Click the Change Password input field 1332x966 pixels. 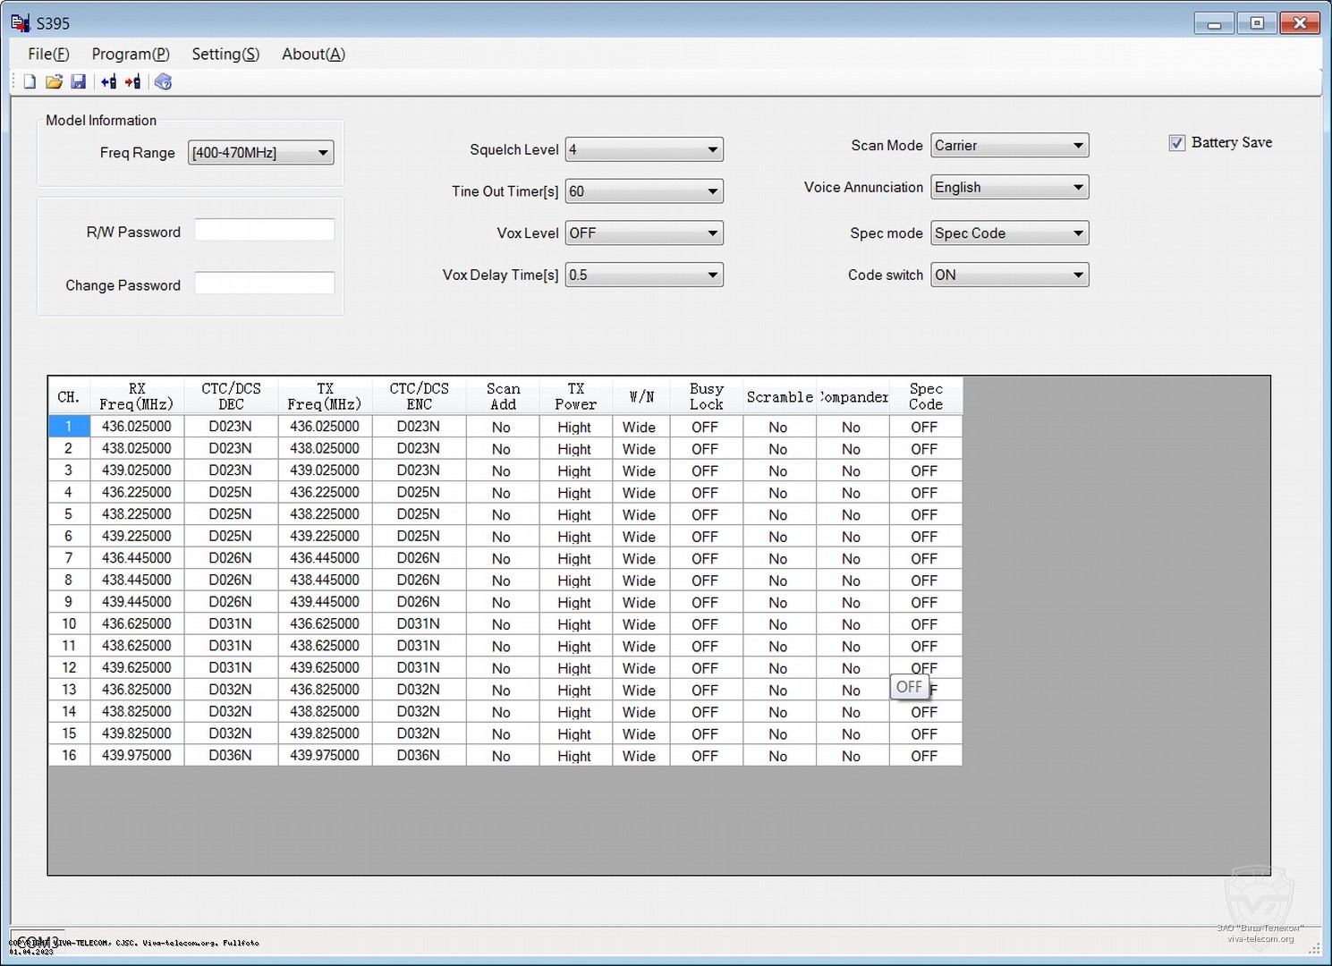coord(265,284)
